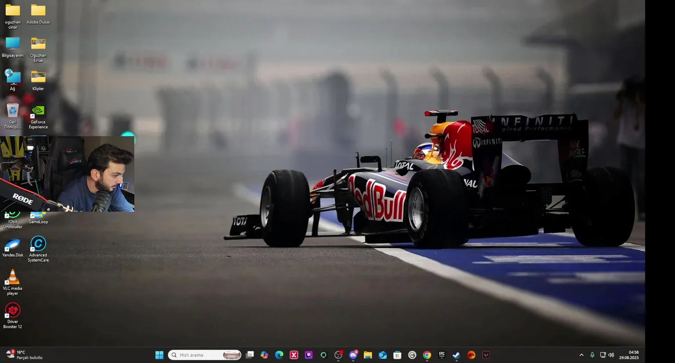Show hidden system tray icons
The image size is (675, 363).
click(x=581, y=355)
